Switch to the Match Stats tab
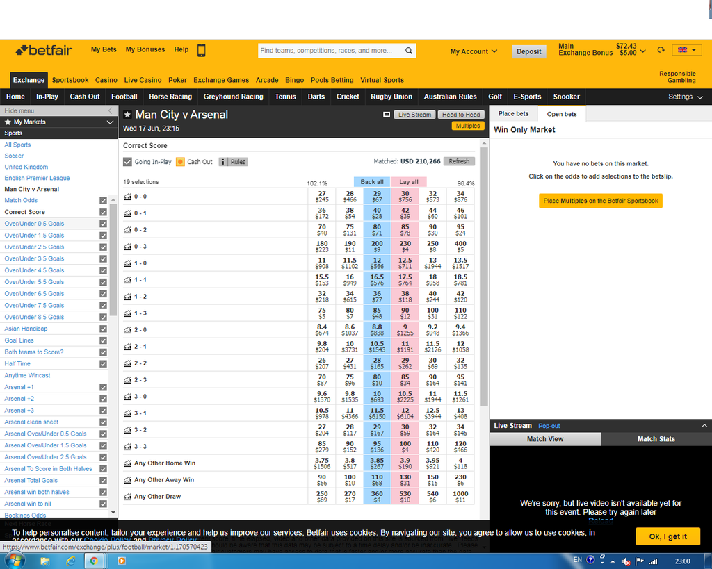This screenshot has width=712, height=569. pos(656,439)
